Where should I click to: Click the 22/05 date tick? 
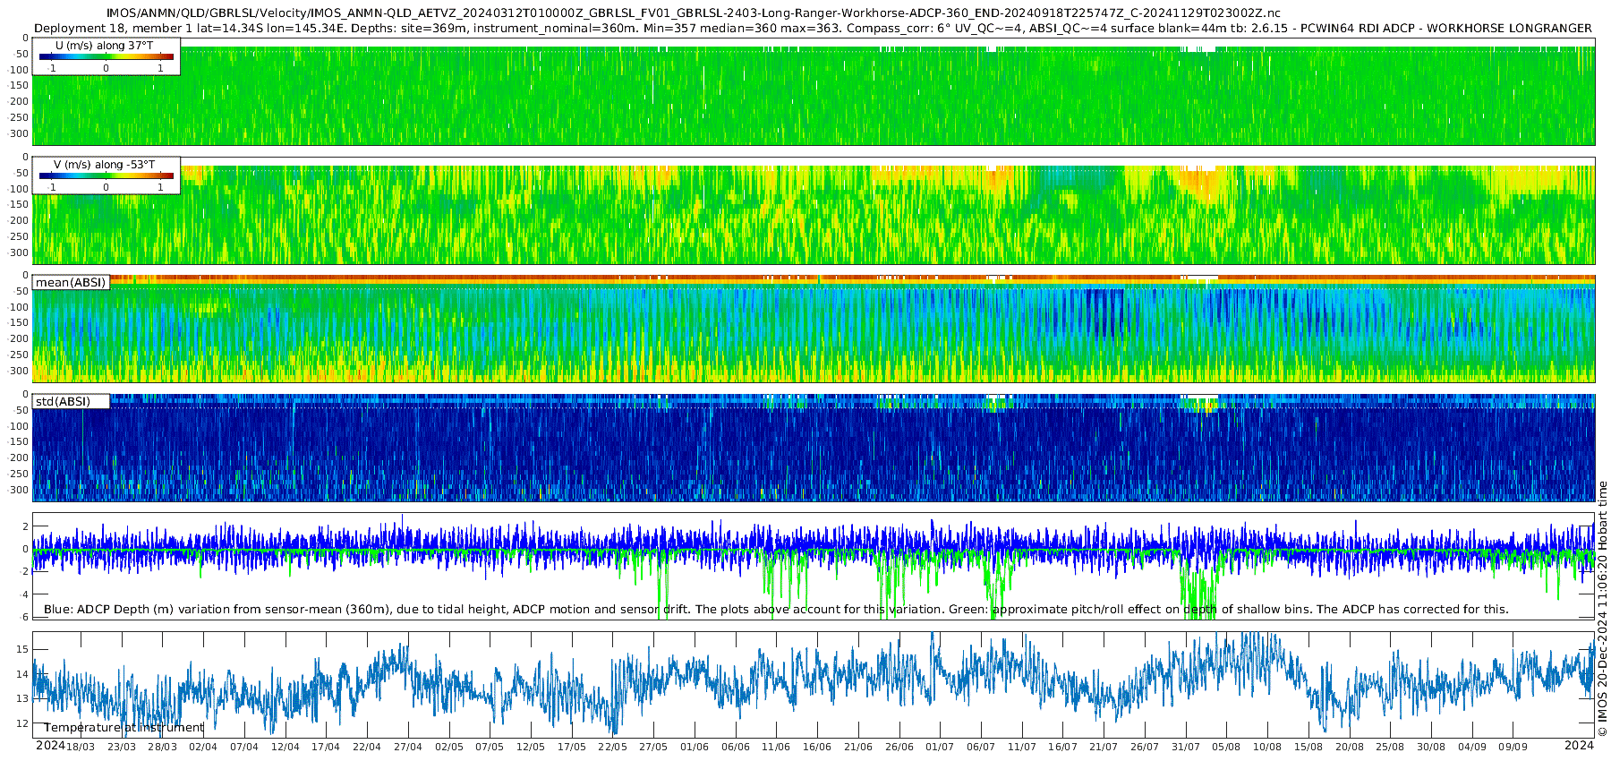612,747
